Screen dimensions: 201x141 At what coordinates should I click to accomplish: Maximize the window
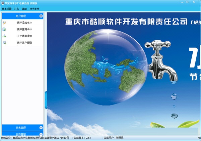pyautogui.click(x=187, y=2)
